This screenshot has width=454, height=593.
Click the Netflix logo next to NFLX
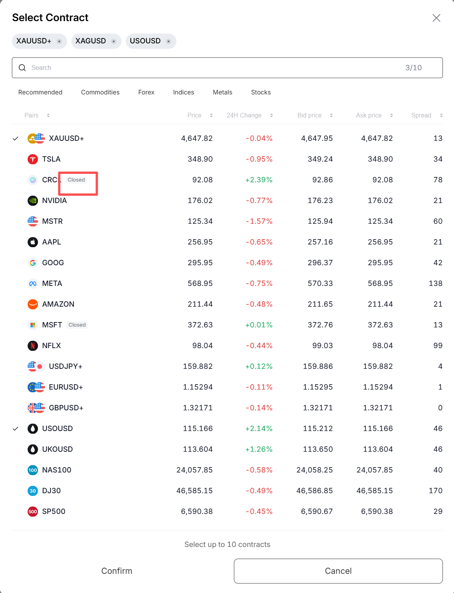coord(33,346)
